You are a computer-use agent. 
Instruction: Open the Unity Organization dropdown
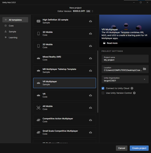coord(125,79)
